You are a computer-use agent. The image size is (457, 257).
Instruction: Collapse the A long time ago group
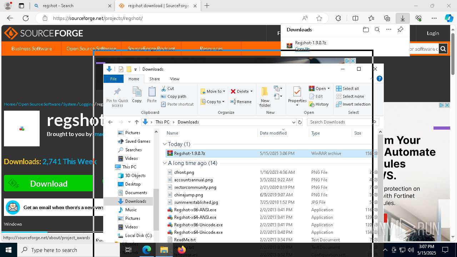point(165,163)
